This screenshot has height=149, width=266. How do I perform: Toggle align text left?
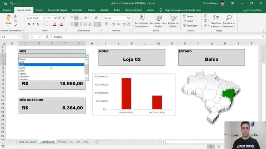coord(72,24)
